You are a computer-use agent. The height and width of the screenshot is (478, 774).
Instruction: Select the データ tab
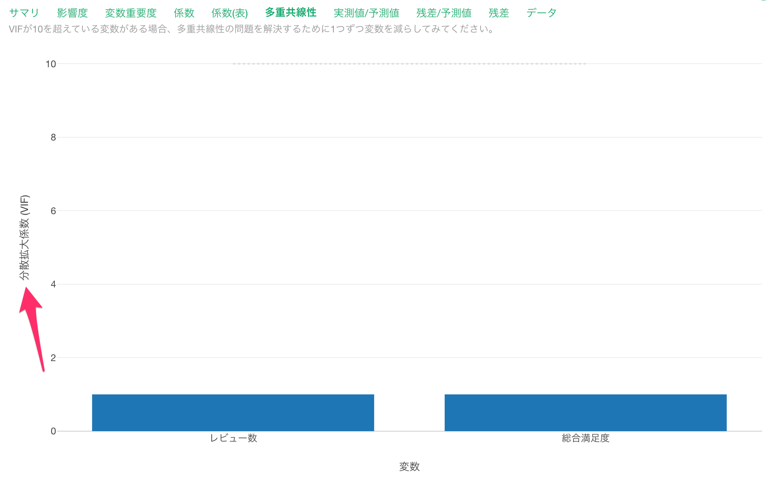coord(541,13)
